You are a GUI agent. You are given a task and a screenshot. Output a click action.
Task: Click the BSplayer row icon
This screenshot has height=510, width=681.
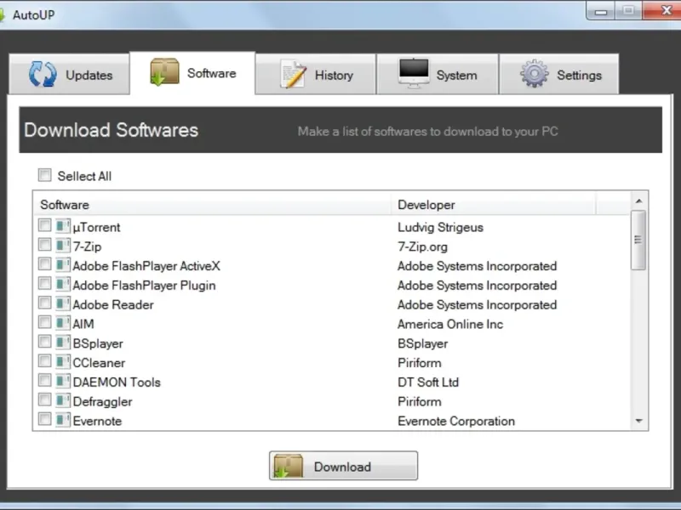pos(62,343)
